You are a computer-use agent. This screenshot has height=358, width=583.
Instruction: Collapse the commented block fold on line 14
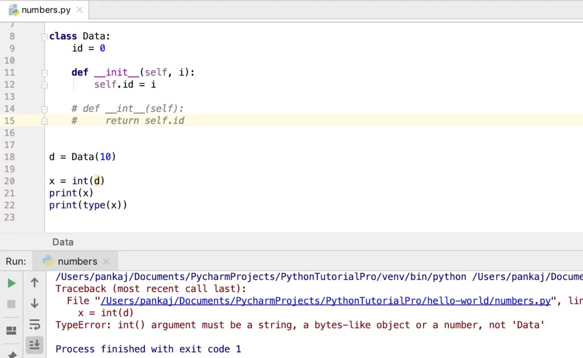(x=44, y=109)
